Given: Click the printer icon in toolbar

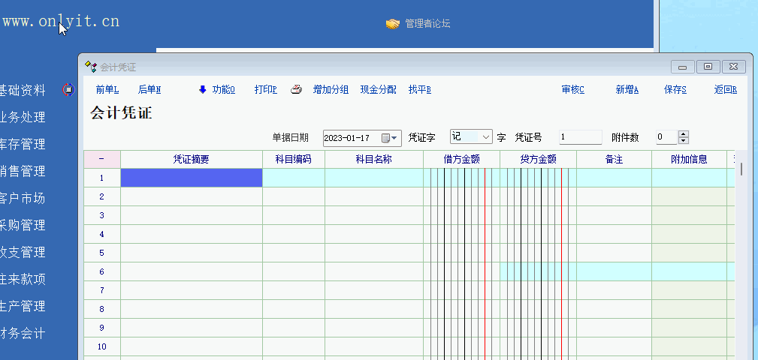Looking at the screenshot, I should tap(297, 90).
